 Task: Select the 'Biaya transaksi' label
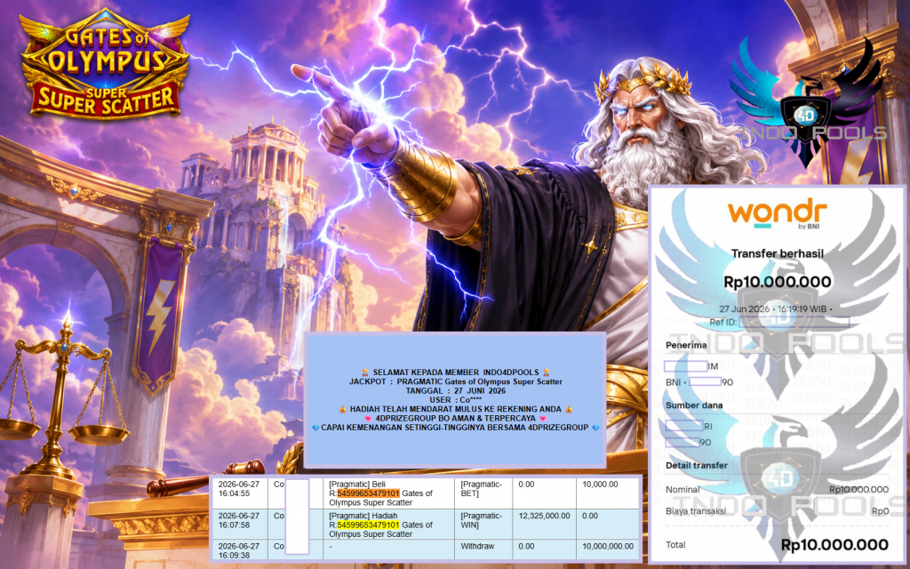click(695, 511)
